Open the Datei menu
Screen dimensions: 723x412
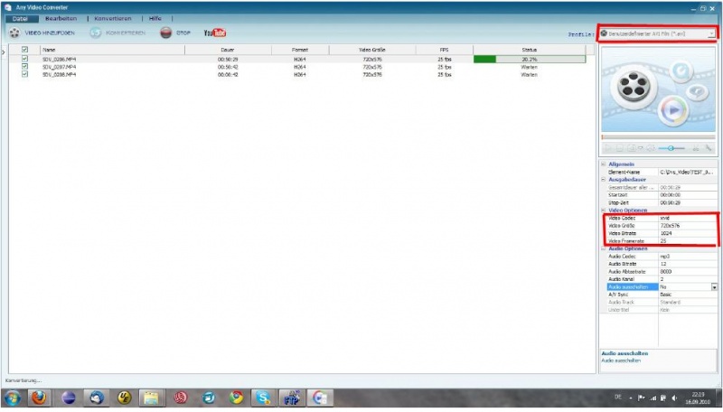point(19,18)
